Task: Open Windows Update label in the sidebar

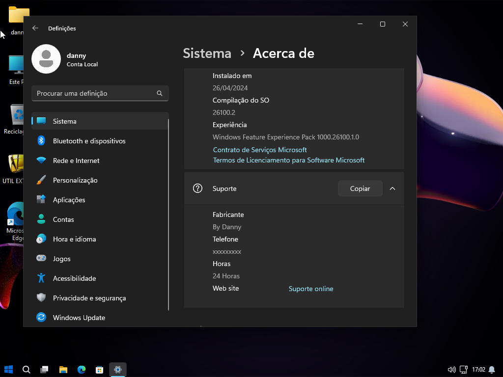Action: pyautogui.click(x=79, y=318)
